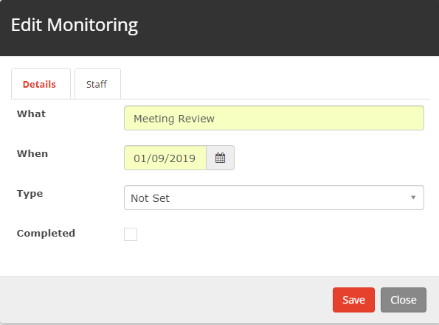The width and height of the screenshot is (439, 325).
Task: Click the What field label
Action: point(31,113)
